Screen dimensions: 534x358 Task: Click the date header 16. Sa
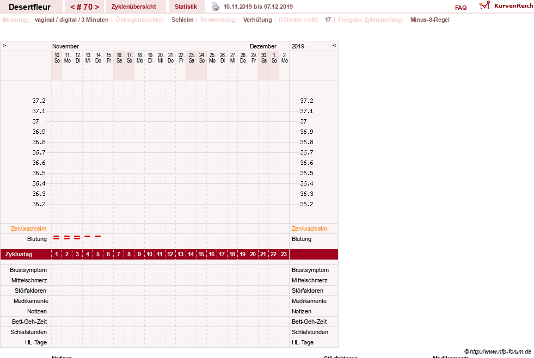[x=119, y=58]
